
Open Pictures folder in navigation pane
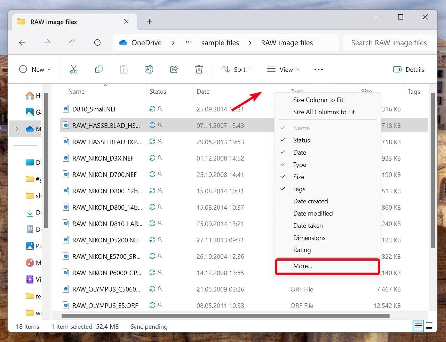pyautogui.click(x=33, y=246)
